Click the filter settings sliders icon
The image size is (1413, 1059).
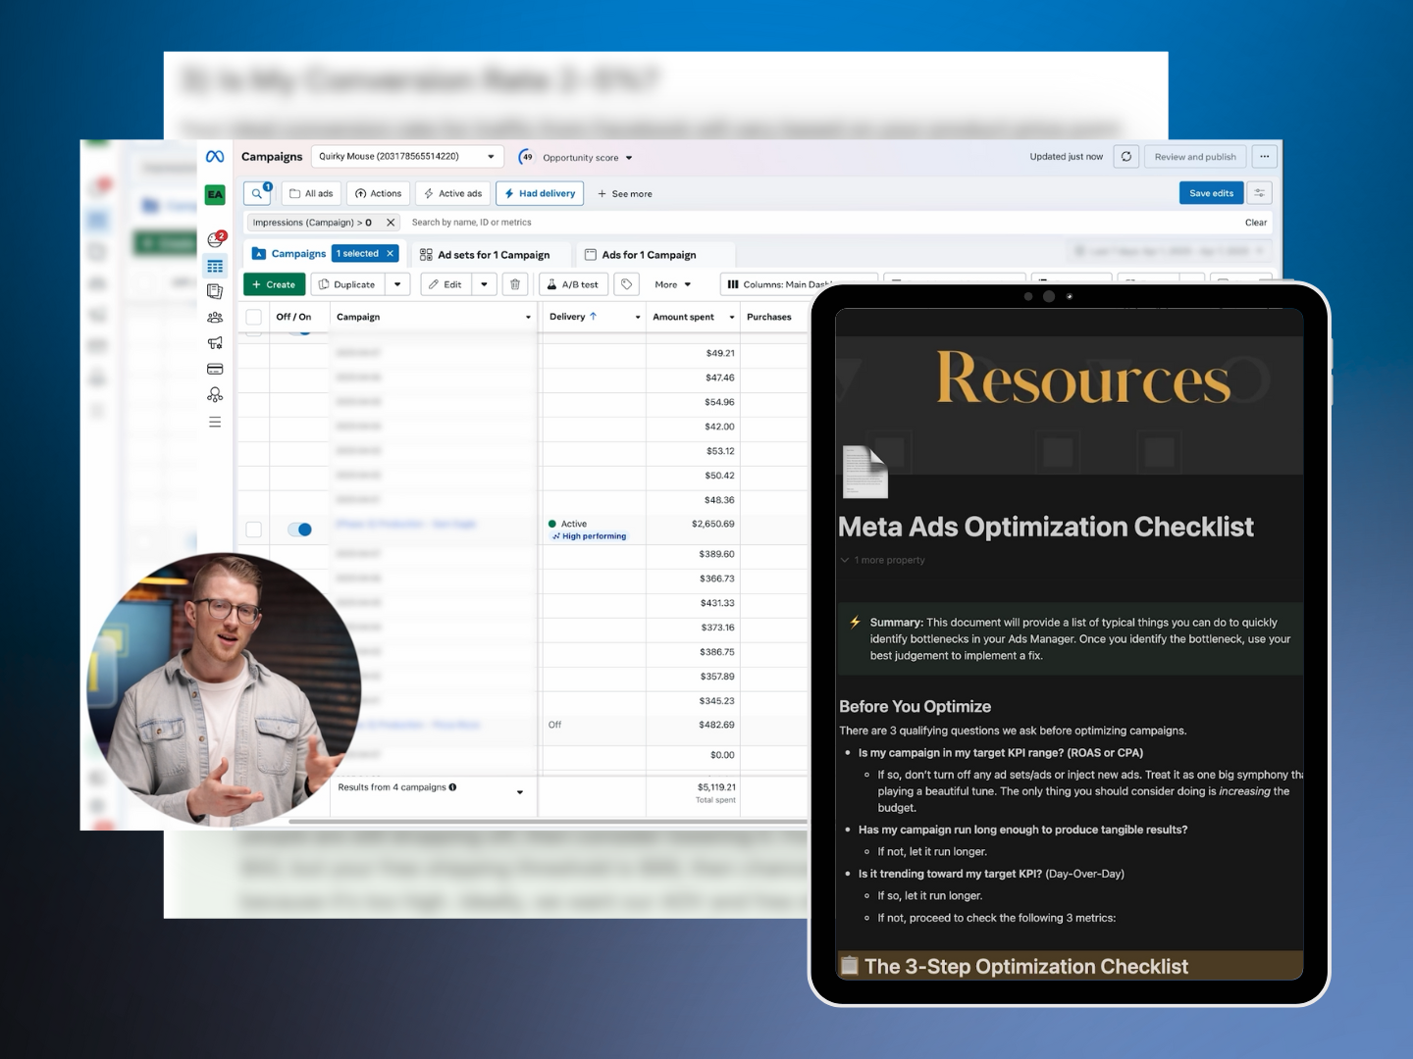click(x=1260, y=193)
